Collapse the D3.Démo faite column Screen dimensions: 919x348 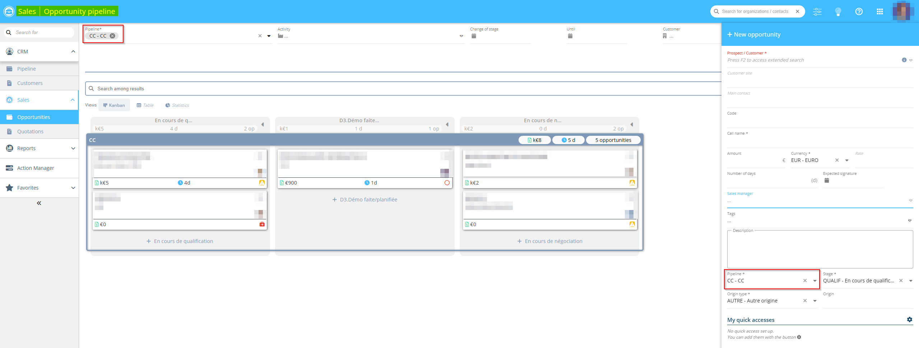[447, 124]
